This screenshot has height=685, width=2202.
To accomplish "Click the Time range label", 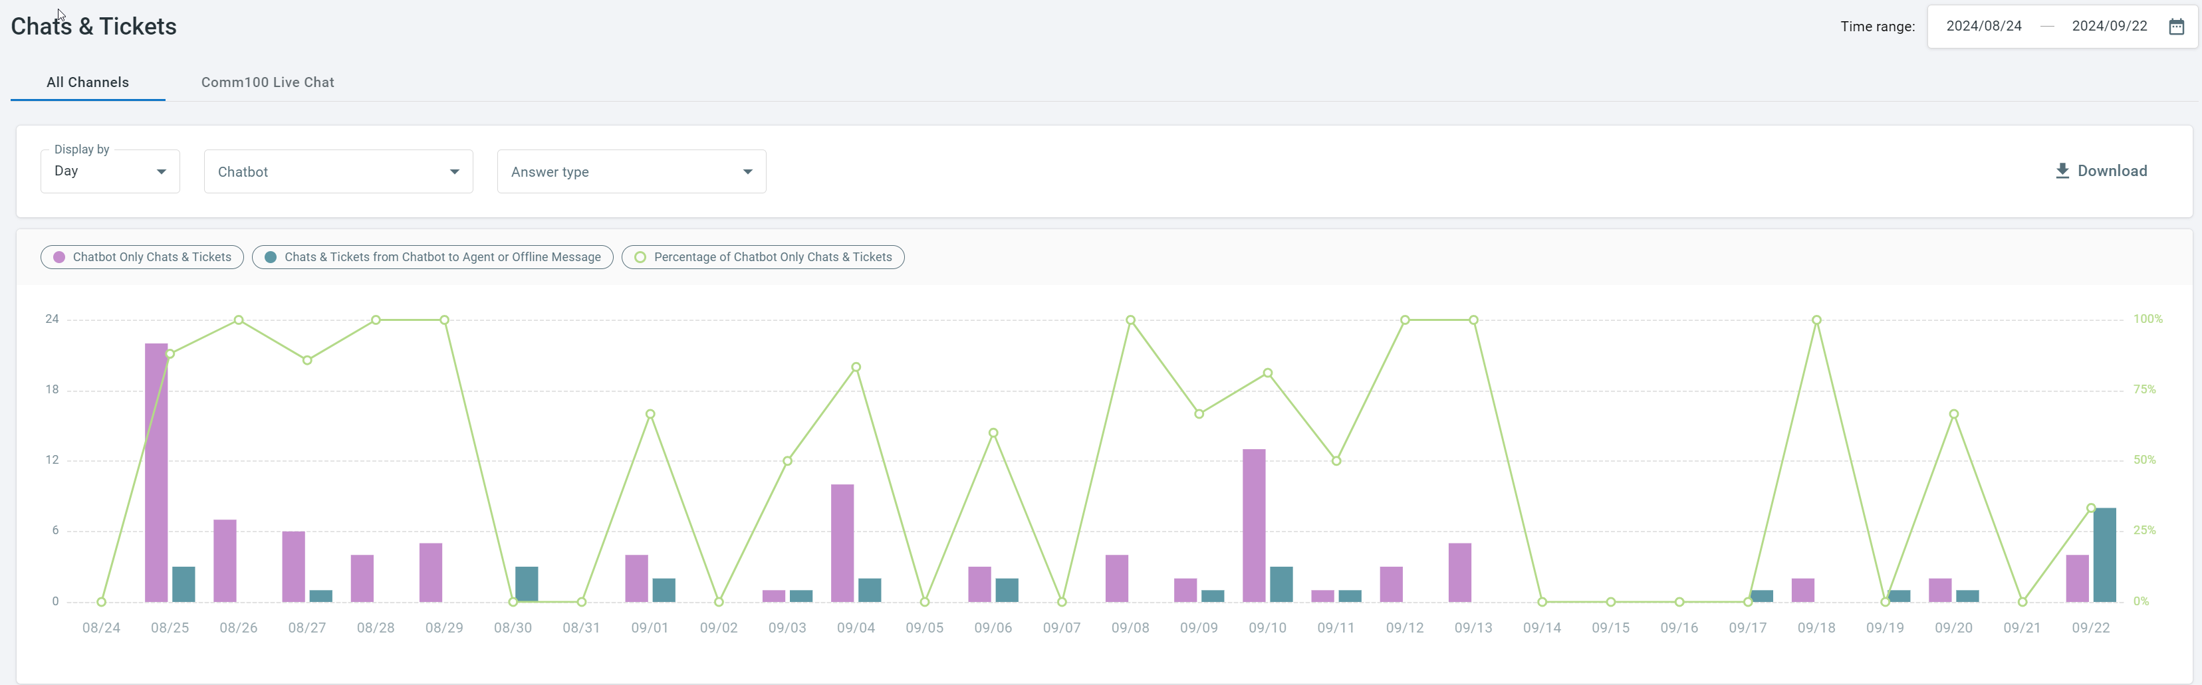I will (1877, 27).
